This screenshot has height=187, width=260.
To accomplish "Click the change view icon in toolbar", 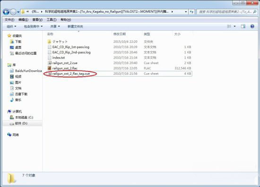I will click(x=229, y=26).
